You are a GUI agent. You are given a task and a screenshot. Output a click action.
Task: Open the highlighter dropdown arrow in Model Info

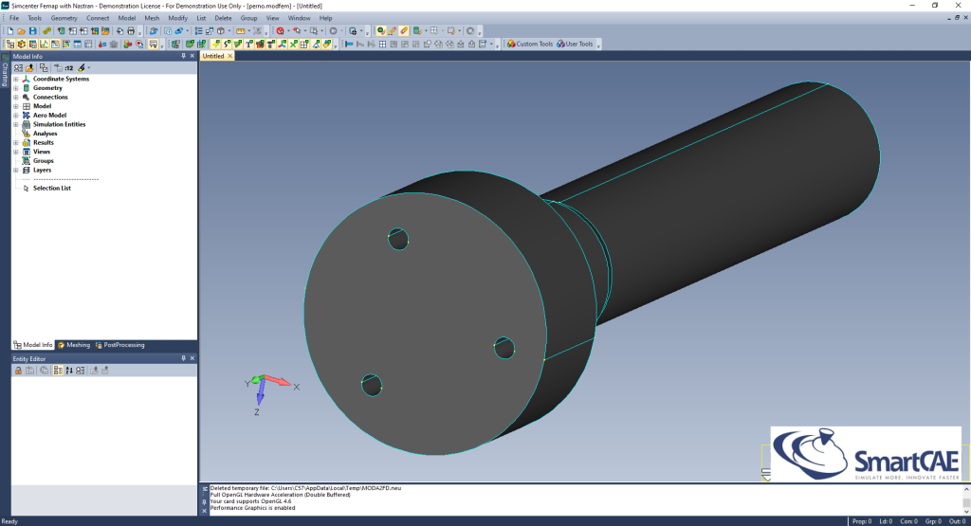(88, 68)
